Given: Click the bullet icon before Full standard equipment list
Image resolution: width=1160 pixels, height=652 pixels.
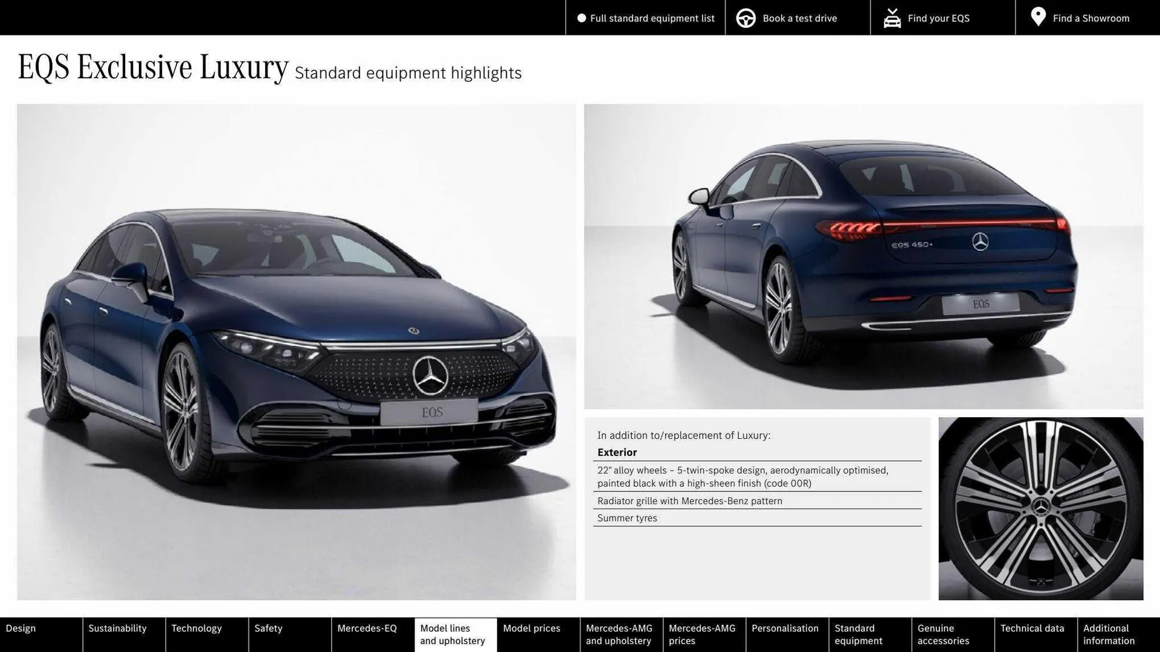Looking at the screenshot, I should tap(581, 18).
